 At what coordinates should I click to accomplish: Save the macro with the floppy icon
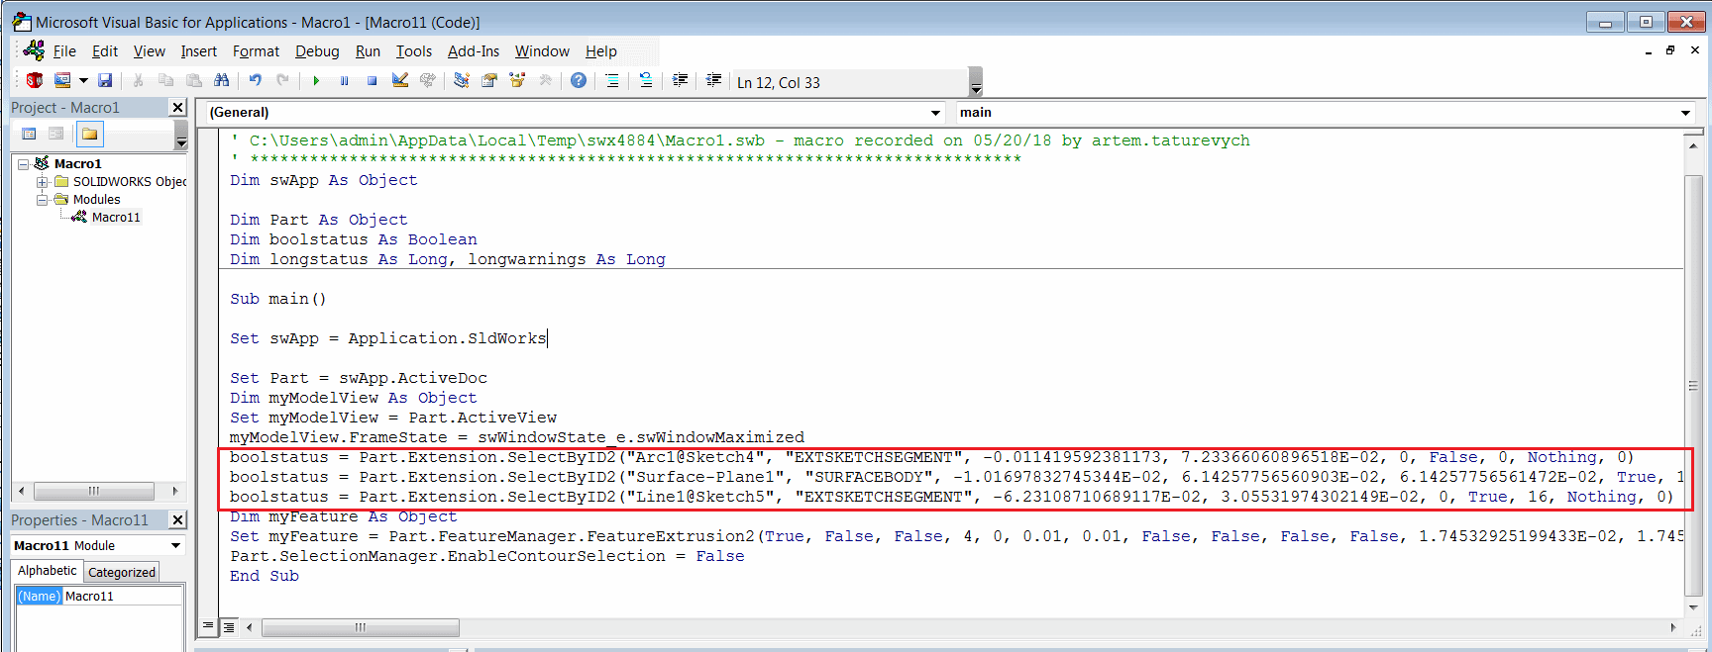pos(105,80)
